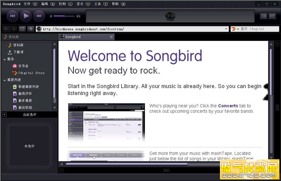Reload the current page
The image size is (281, 181).
click(x=22, y=29)
